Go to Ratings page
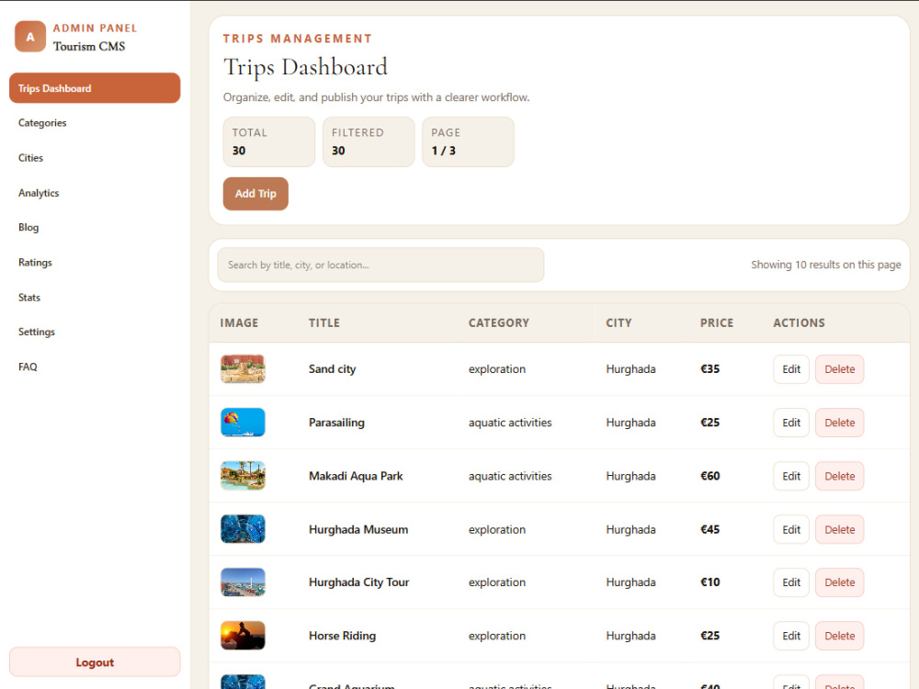This screenshot has height=689, width=919. 35,263
